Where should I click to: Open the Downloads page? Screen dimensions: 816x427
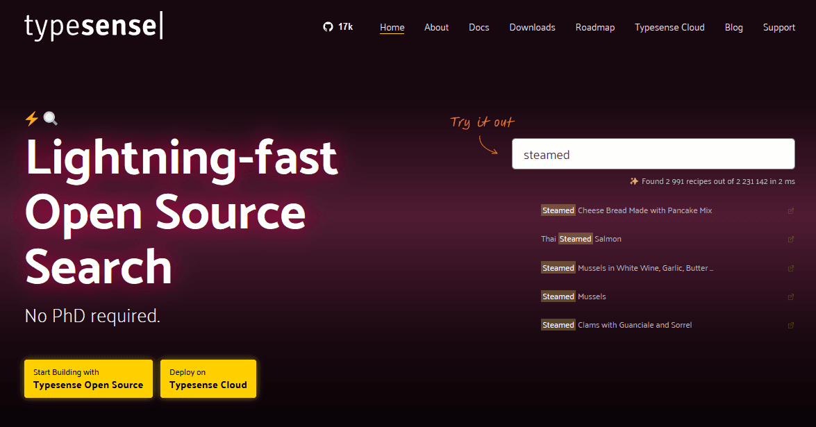click(x=532, y=27)
